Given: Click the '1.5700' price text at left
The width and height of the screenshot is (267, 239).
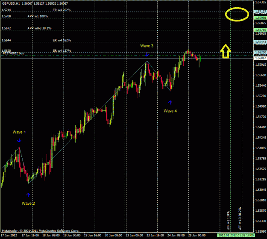Looking at the screenshot, I should tap(6, 16).
